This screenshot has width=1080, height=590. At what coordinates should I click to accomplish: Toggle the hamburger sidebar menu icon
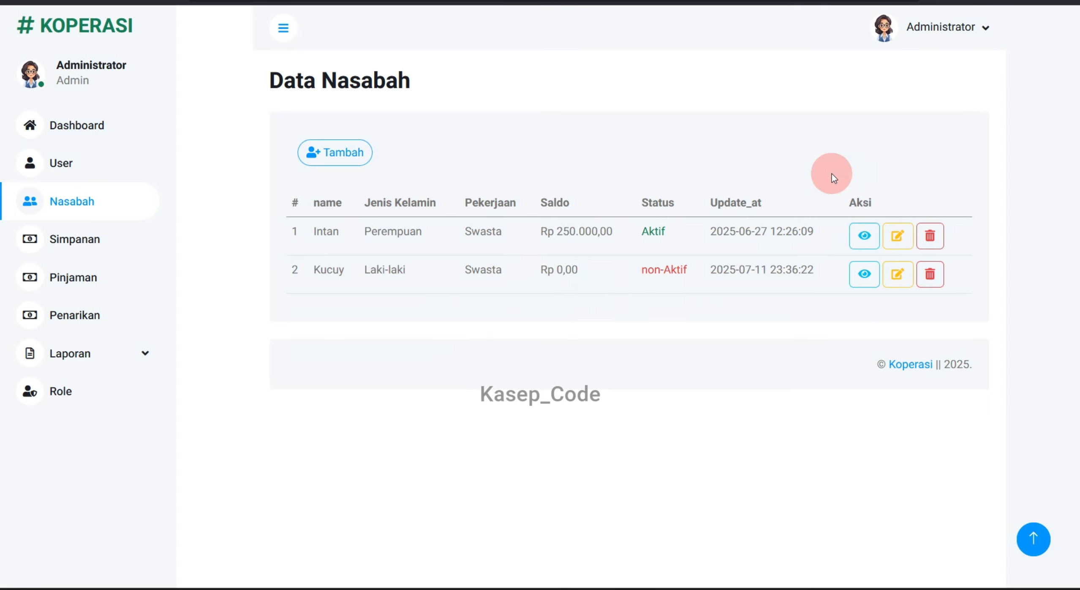click(283, 28)
